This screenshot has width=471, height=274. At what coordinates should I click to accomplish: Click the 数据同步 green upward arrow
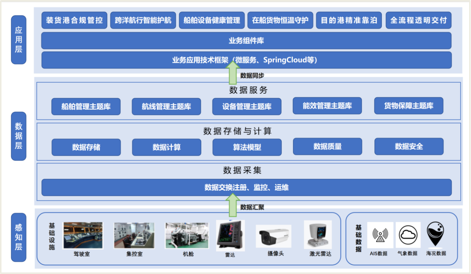pyautogui.click(x=233, y=72)
